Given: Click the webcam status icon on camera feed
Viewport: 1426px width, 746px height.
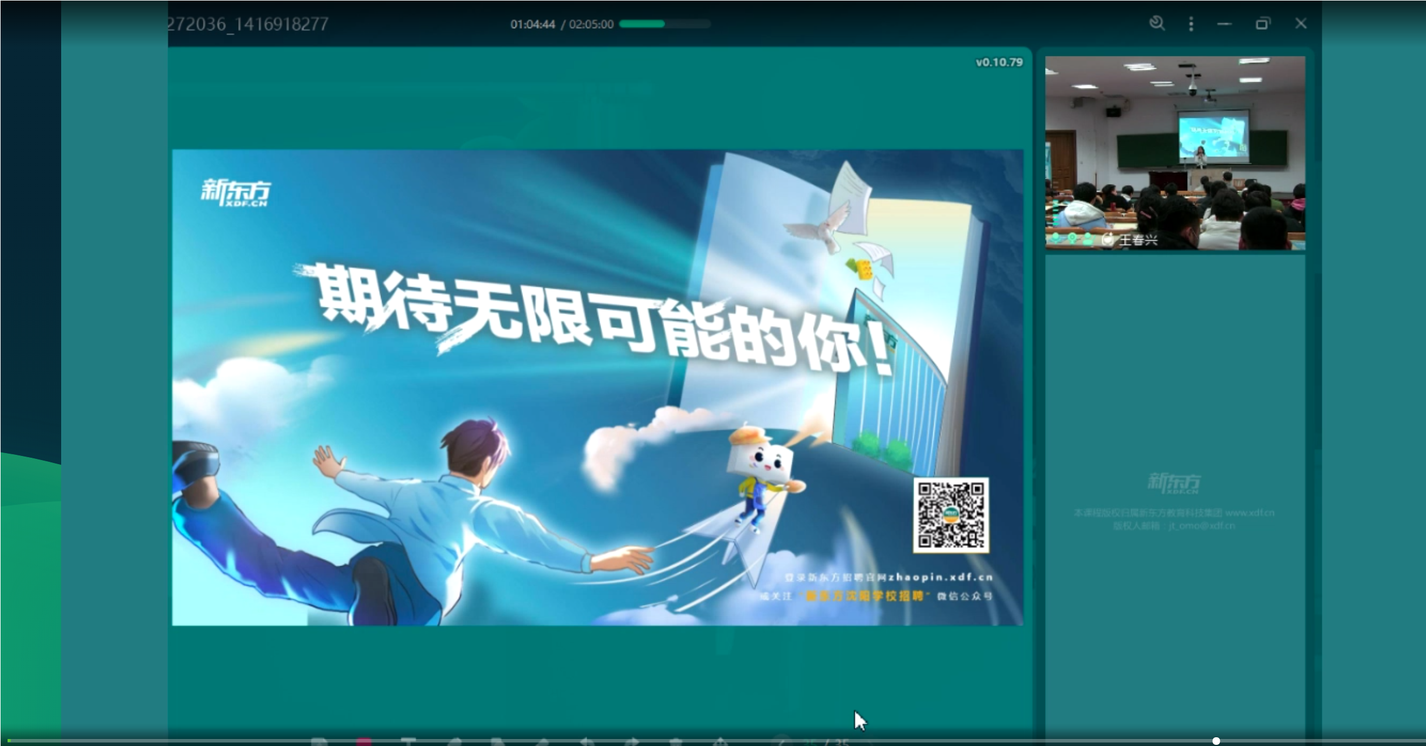Looking at the screenshot, I should (1072, 239).
